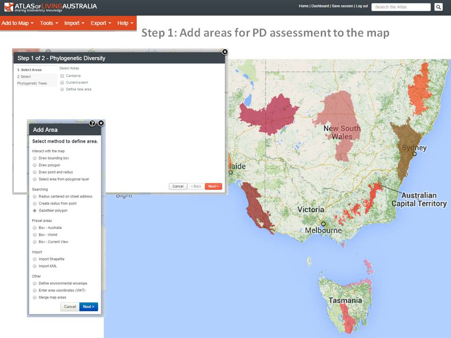The height and width of the screenshot is (338, 451).
Task: Select the Draw bounding box option
Action: click(x=35, y=158)
